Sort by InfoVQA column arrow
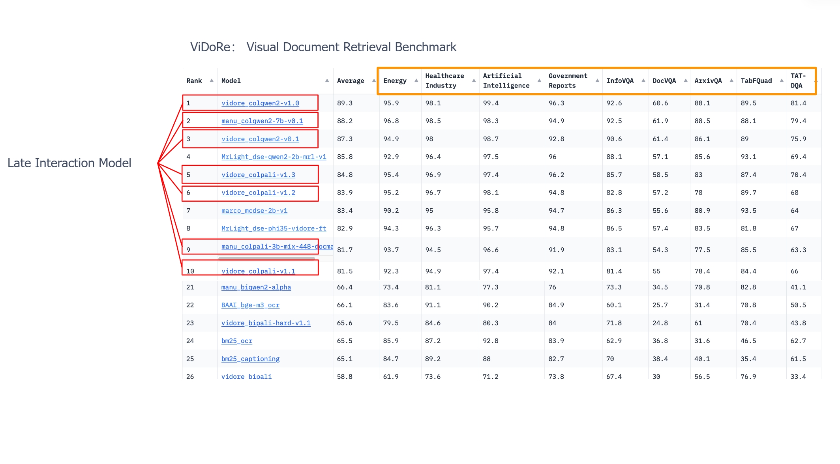This screenshot has height=464, width=840. point(643,80)
